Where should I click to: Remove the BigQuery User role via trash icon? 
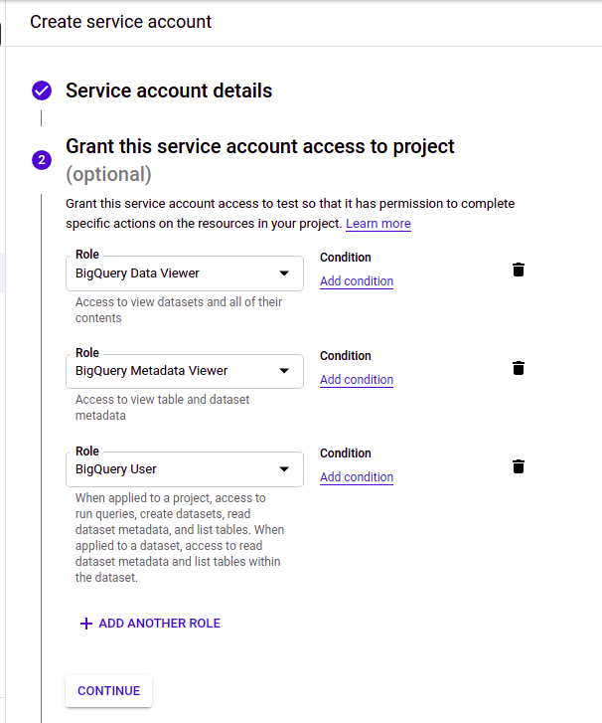pyautogui.click(x=519, y=466)
